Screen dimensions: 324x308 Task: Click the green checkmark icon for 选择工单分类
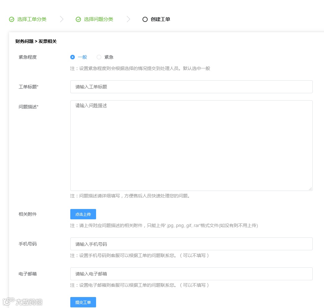[x=12, y=19]
